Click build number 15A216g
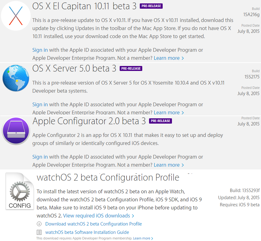Viewport: 261px width, 241px height. point(251,15)
